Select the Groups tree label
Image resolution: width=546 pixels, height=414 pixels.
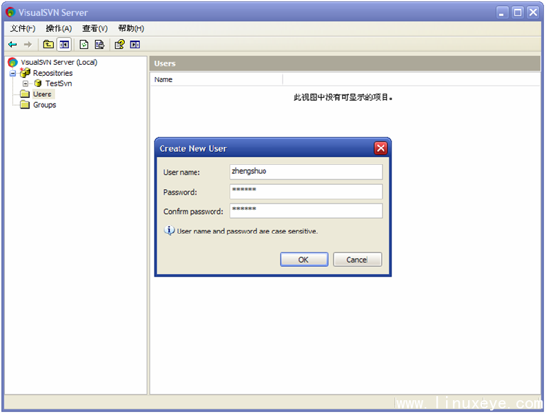click(x=45, y=105)
